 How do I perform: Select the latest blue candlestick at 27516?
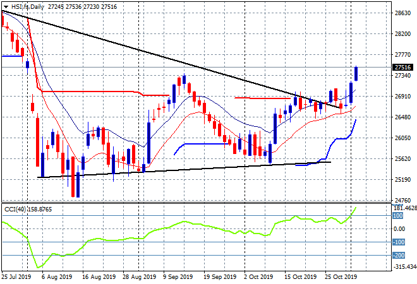pyautogui.click(x=356, y=74)
